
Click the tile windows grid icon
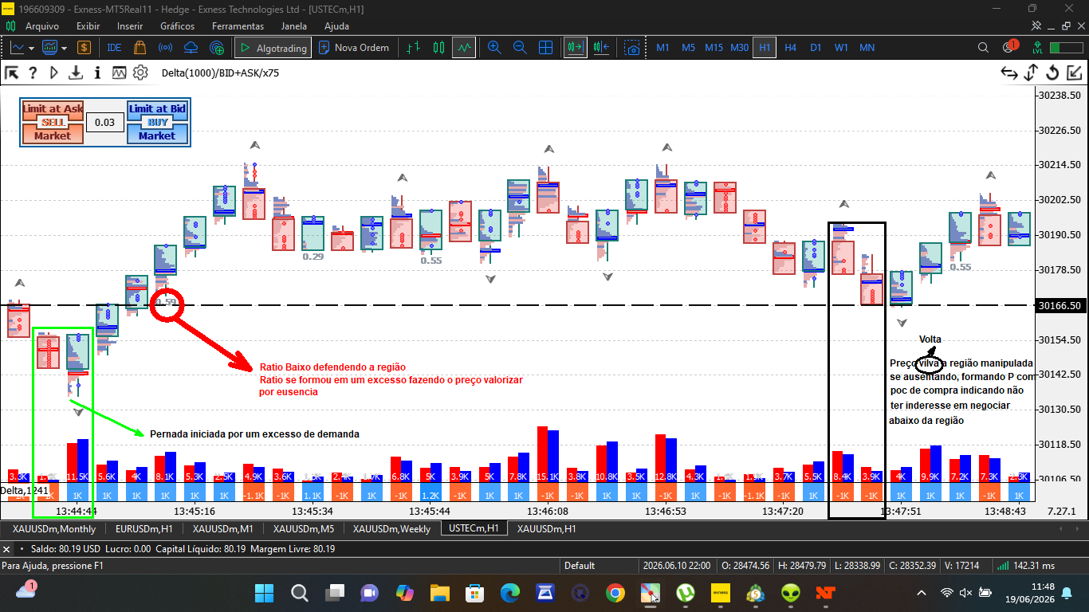(x=546, y=48)
